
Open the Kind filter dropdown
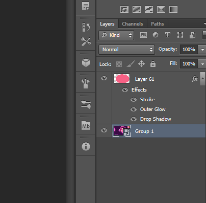tap(116, 35)
